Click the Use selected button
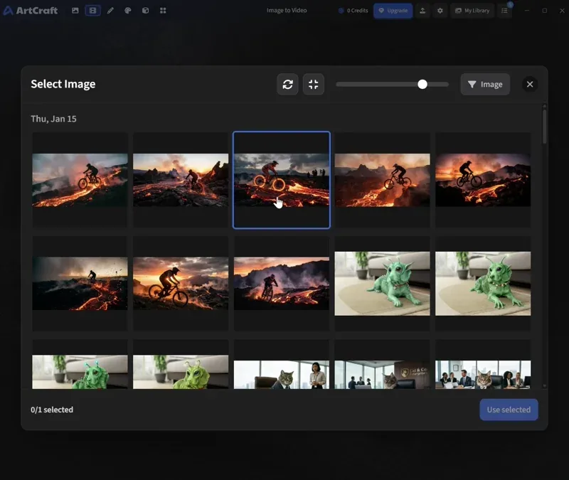This screenshot has width=569, height=480. click(x=509, y=410)
